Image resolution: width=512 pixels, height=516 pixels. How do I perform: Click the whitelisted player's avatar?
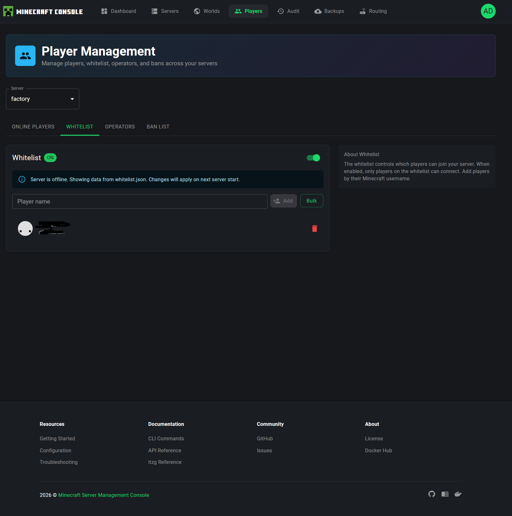tap(25, 228)
